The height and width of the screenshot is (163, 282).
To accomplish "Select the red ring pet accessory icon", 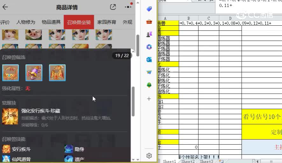I will tap(11, 73).
